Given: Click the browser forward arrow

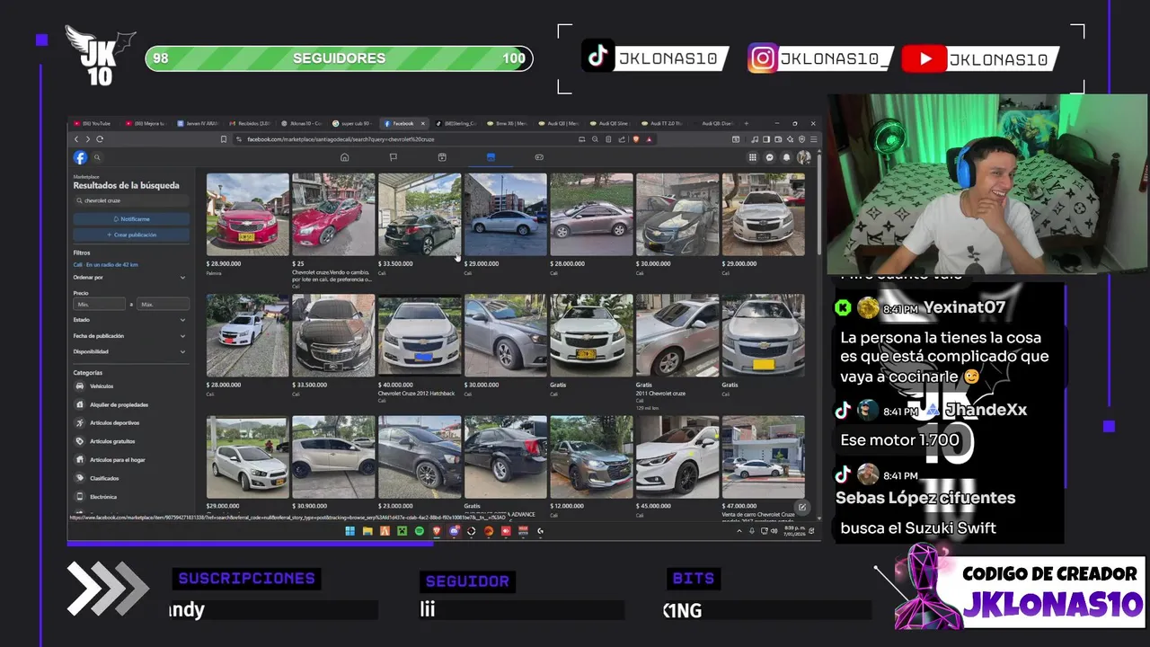Looking at the screenshot, I should point(87,139).
